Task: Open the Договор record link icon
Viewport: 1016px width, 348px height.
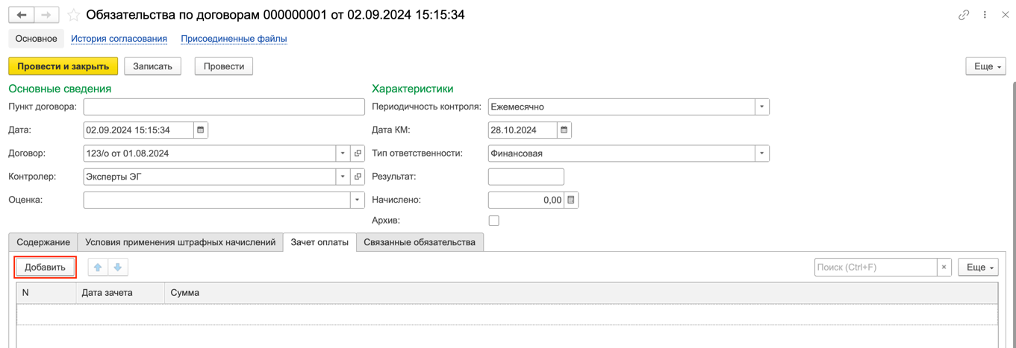Action: point(358,154)
